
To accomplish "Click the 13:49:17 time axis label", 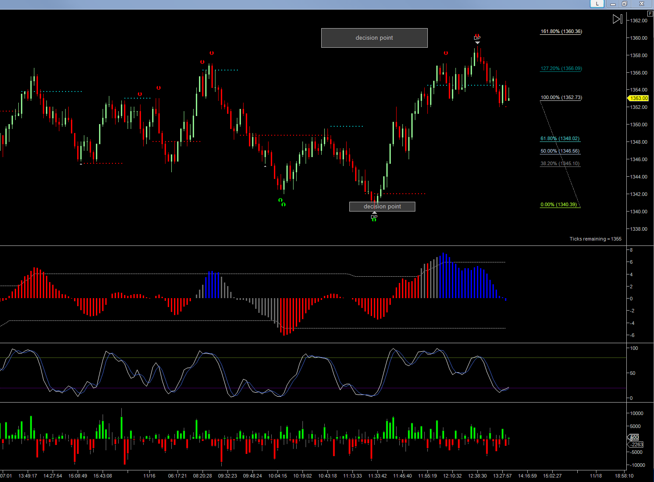I will (x=28, y=476).
